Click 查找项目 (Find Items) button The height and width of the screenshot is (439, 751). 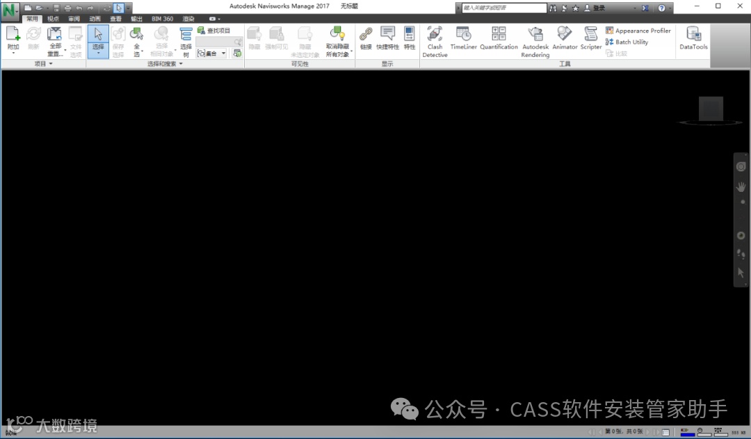(x=213, y=31)
